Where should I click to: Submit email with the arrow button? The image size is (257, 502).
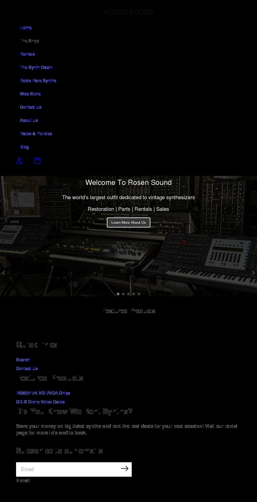(124, 469)
